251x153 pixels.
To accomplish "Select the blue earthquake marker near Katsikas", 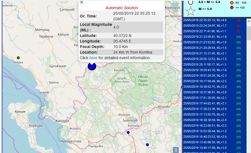I will pyautogui.click(x=128, y=132).
